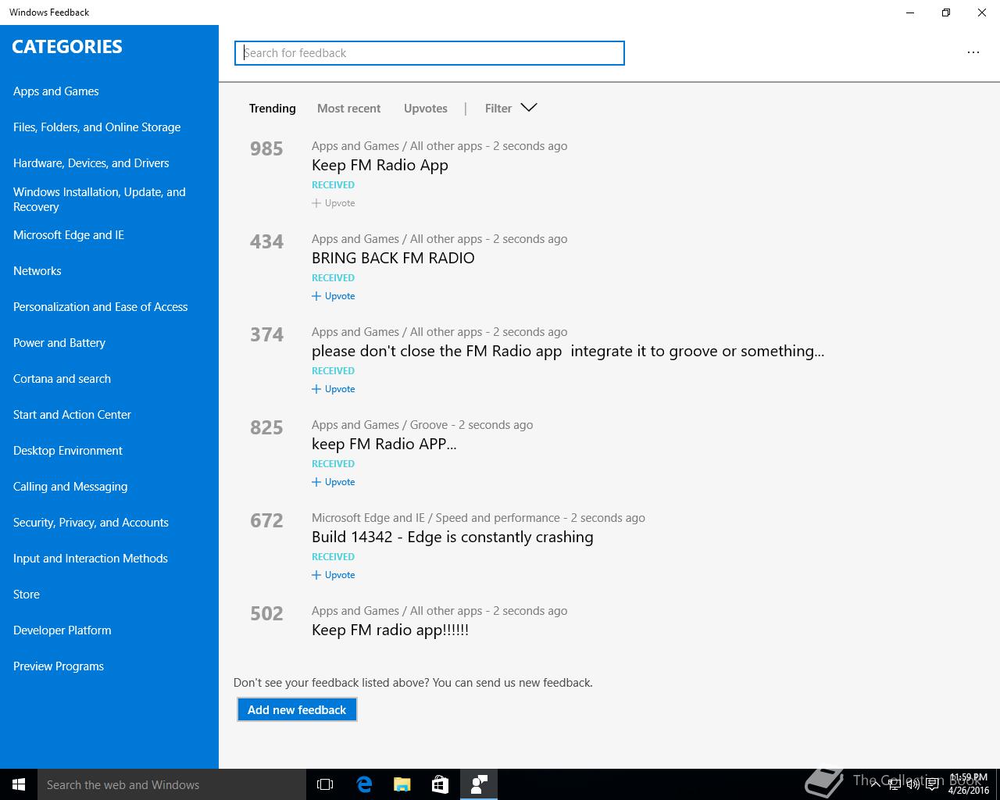Click the Search for feedback field
The image size is (1000, 800).
tap(430, 53)
